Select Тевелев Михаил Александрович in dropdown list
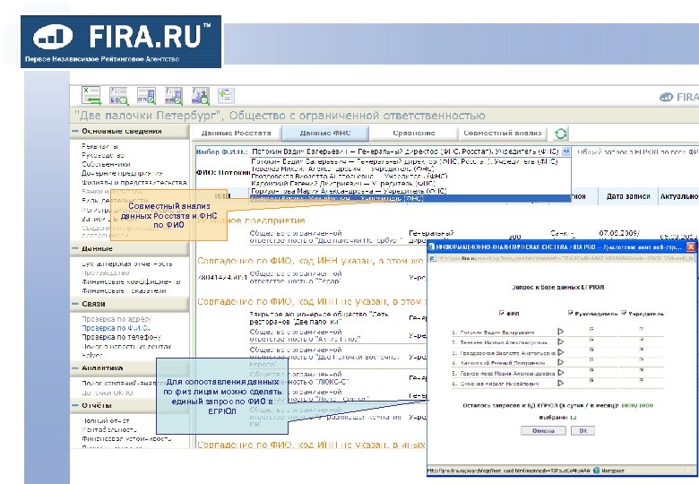Screen dimensions: 699x484 (x=410, y=169)
